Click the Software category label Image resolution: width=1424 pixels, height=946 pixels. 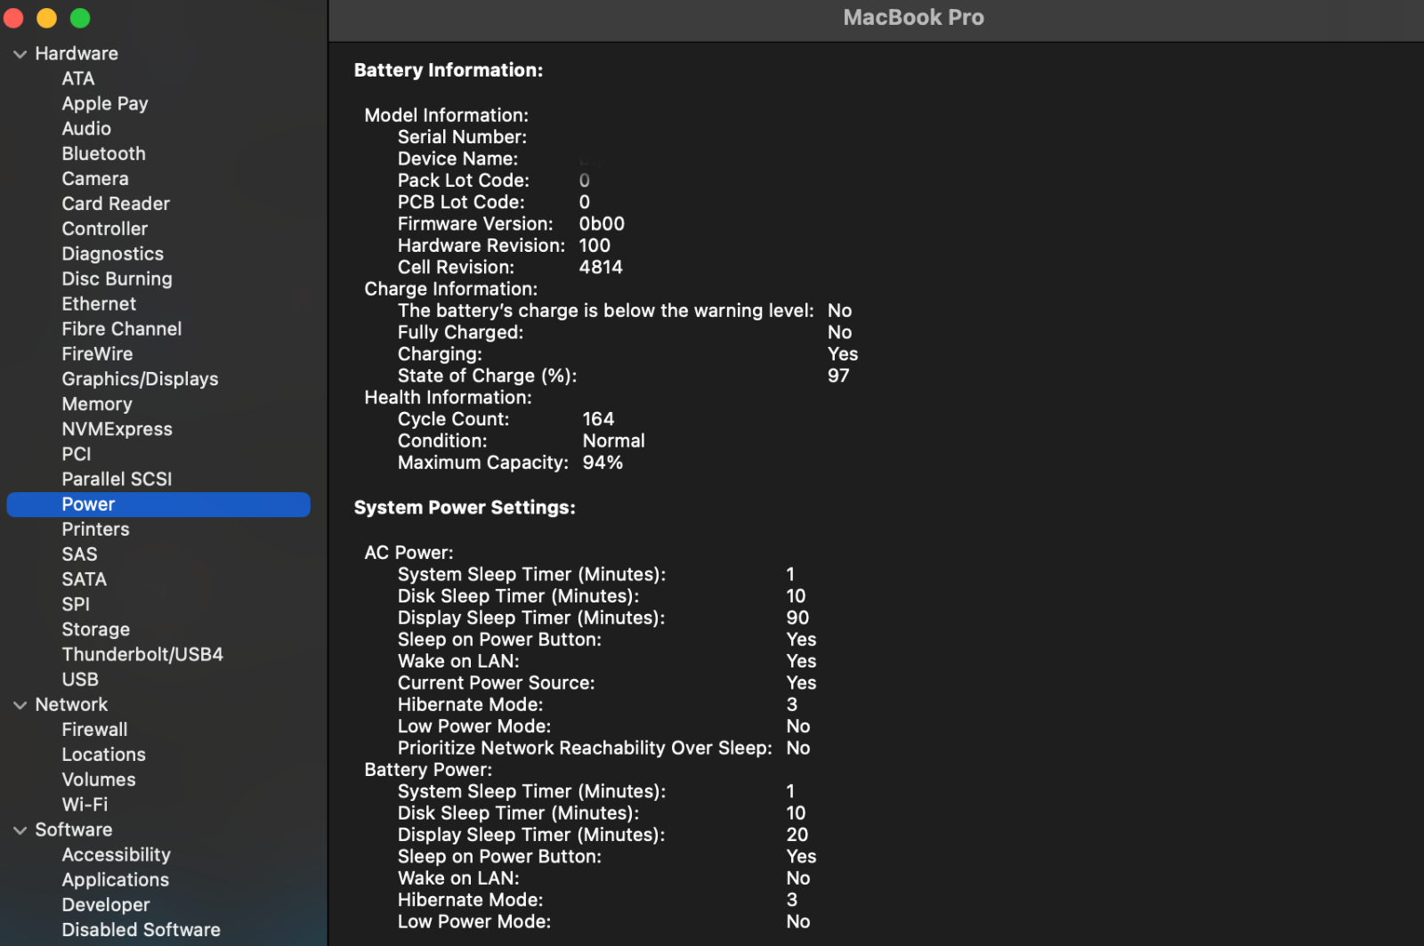pyautogui.click(x=74, y=829)
